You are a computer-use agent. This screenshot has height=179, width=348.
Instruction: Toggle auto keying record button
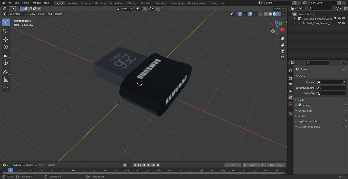pyautogui.click(x=125, y=165)
